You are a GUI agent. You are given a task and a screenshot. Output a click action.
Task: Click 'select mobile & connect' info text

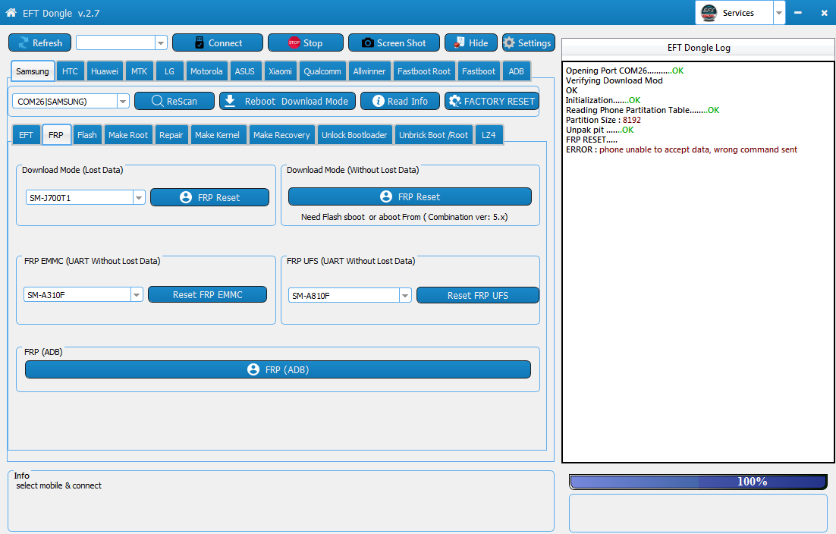click(58, 485)
